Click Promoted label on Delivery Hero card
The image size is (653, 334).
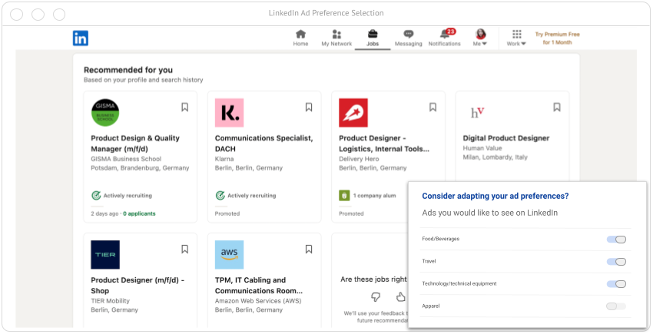coord(351,213)
